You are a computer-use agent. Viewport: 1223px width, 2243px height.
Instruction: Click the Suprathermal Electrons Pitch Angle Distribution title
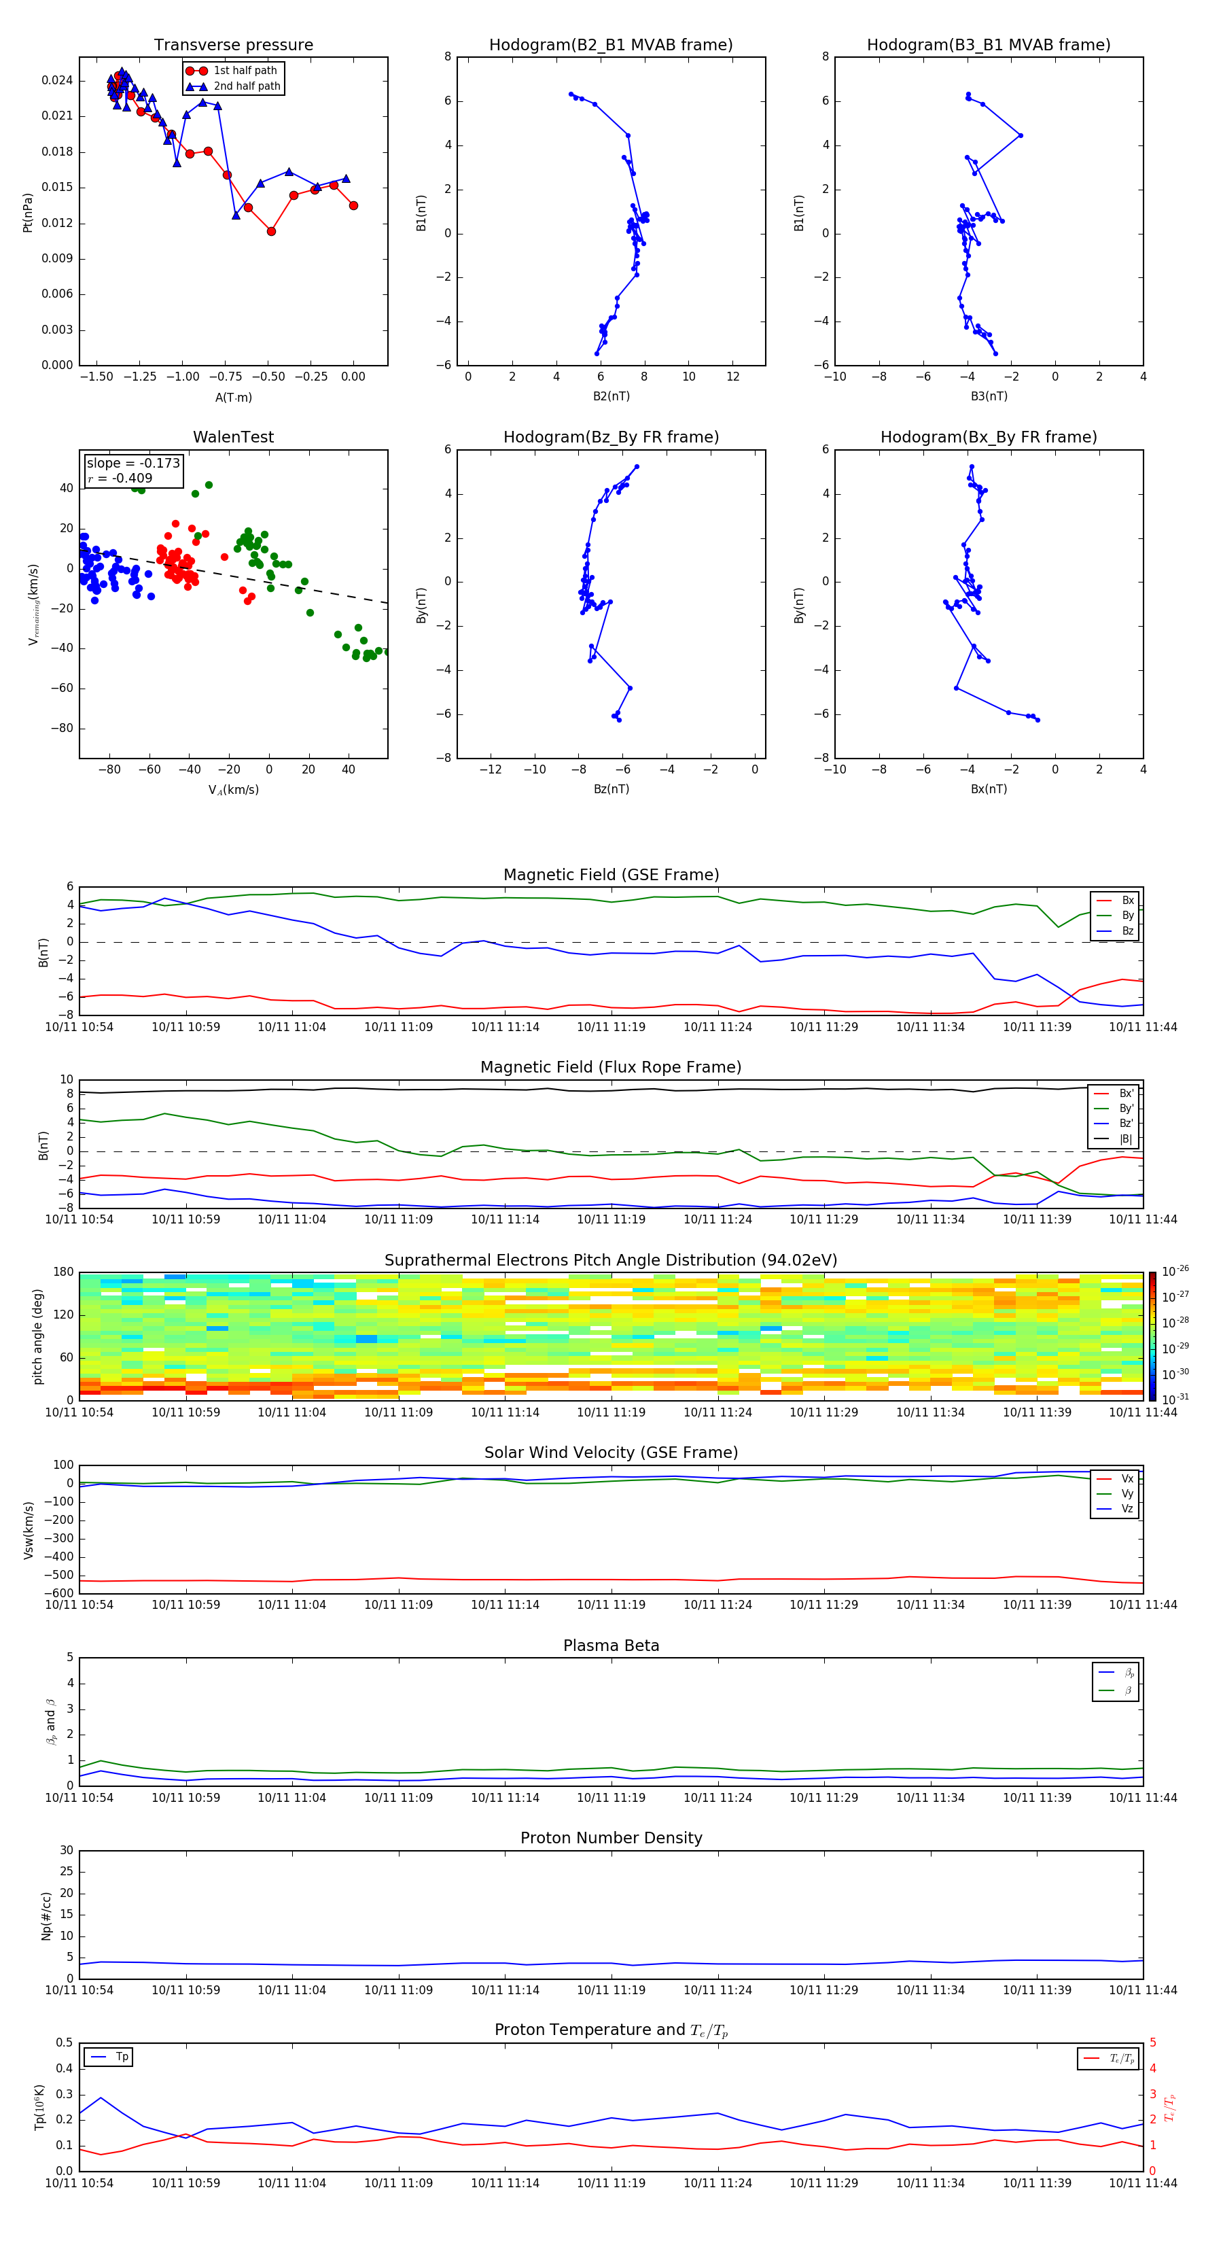coord(611,1261)
